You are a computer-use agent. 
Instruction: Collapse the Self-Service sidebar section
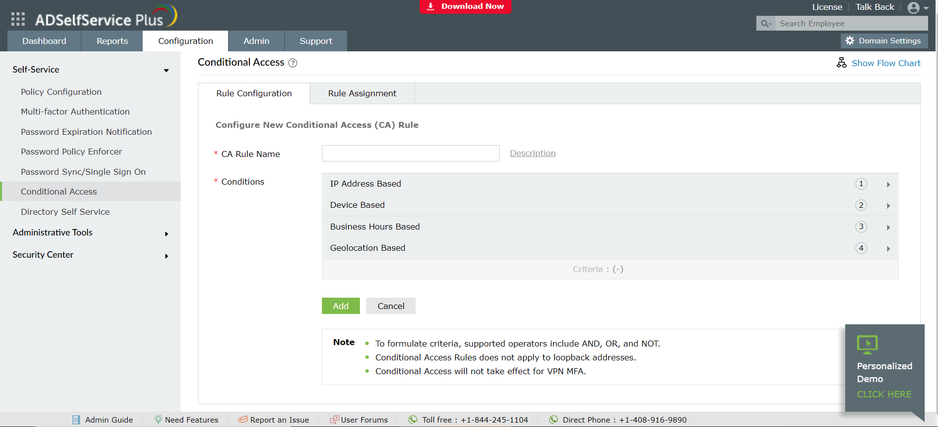tap(166, 71)
